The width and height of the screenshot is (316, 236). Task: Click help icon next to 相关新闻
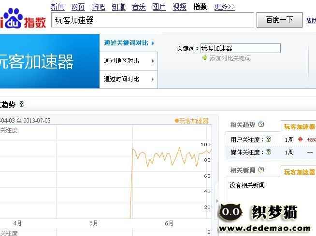(x=261, y=170)
